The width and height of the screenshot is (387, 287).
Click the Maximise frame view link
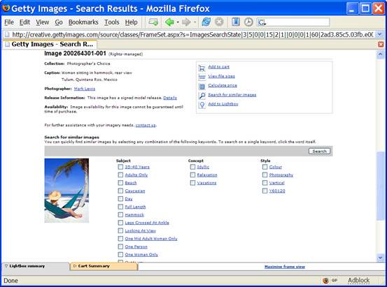point(285,267)
